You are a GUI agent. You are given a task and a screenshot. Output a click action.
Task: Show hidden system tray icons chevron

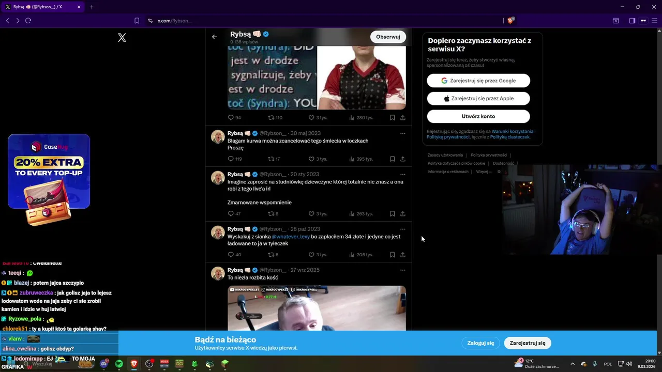573,364
